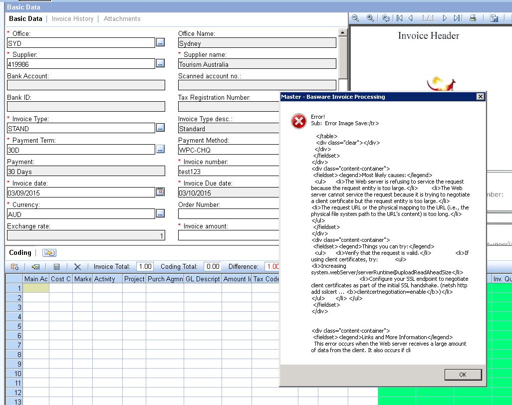Click the Payment field showing 30 Days
The height and width of the screenshot is (405, 512).
click(x=86, y=171)
